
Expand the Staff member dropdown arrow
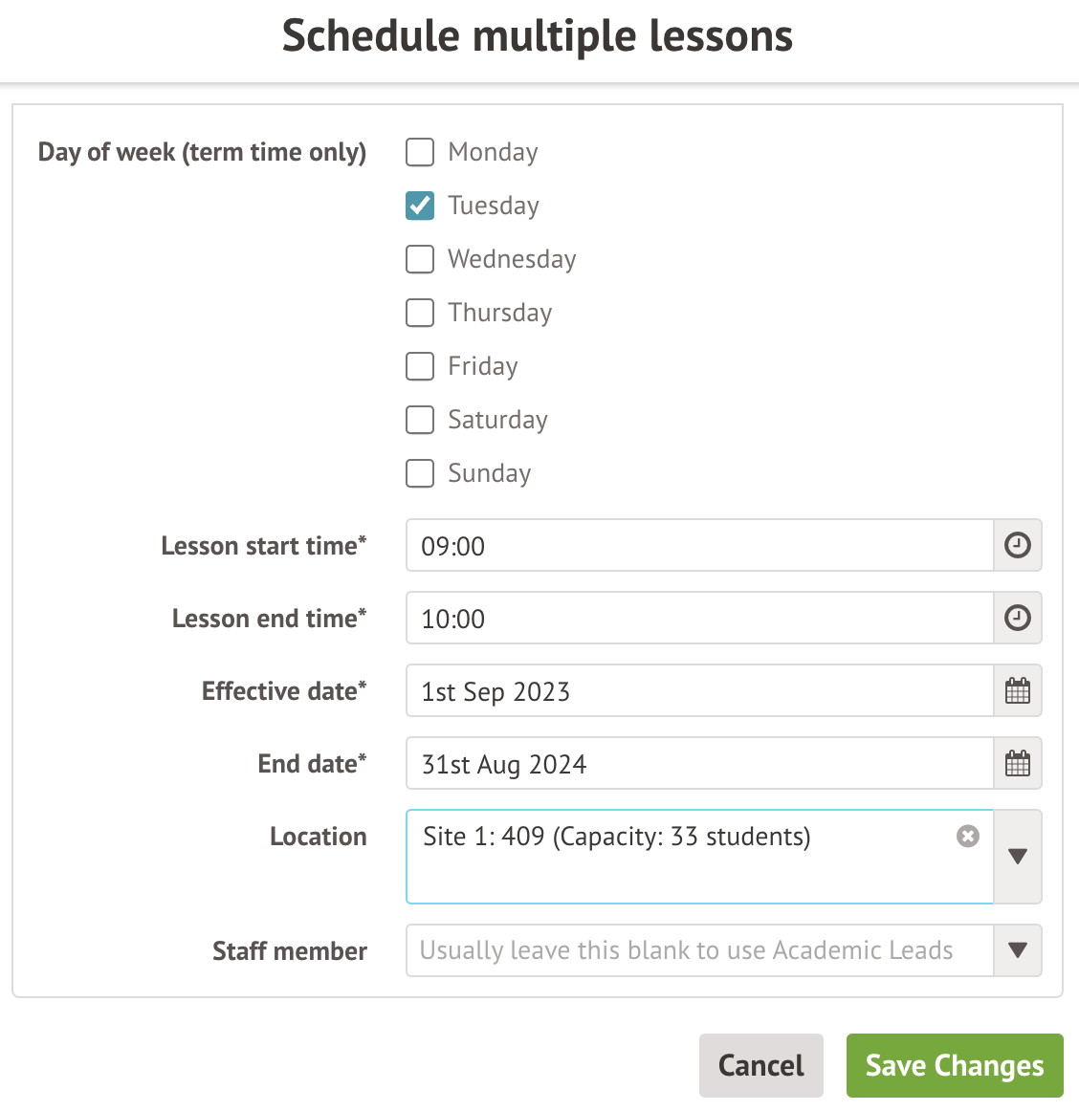pos(1018,950)
